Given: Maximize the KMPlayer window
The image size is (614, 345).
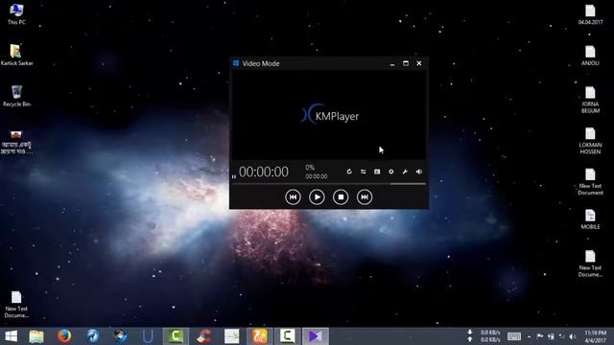Looking at the screenshot, I should 406,63.
